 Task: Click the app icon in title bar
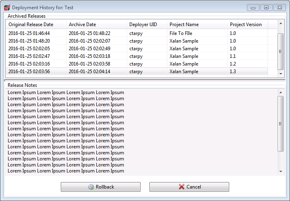coord(6,7)
